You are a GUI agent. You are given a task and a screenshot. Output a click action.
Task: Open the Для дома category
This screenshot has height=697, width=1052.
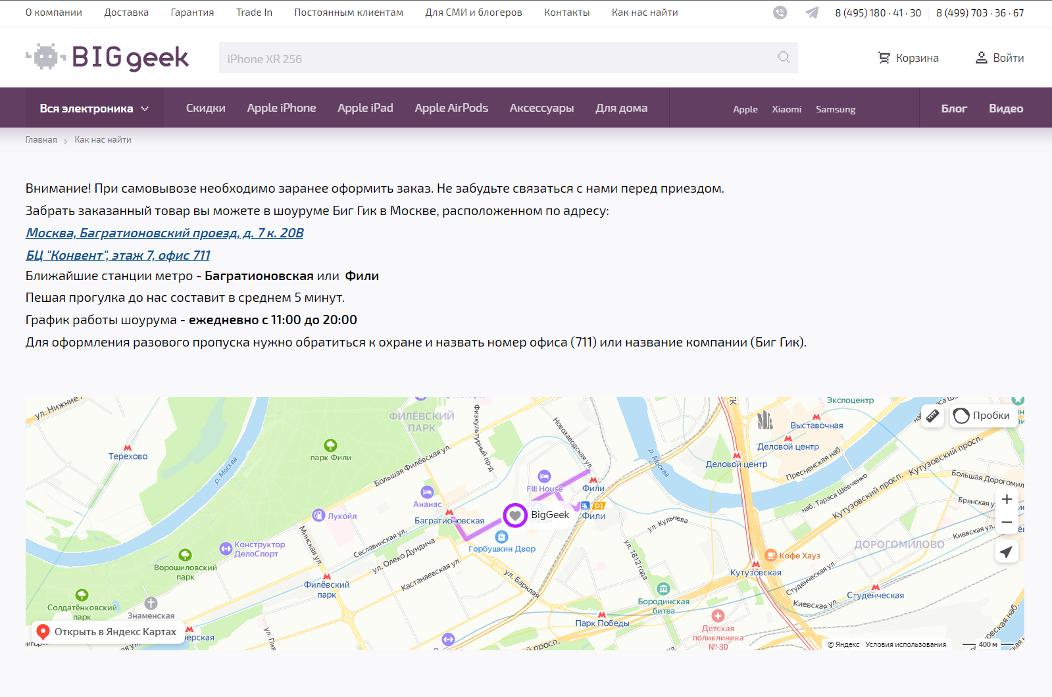click(622, 108)
